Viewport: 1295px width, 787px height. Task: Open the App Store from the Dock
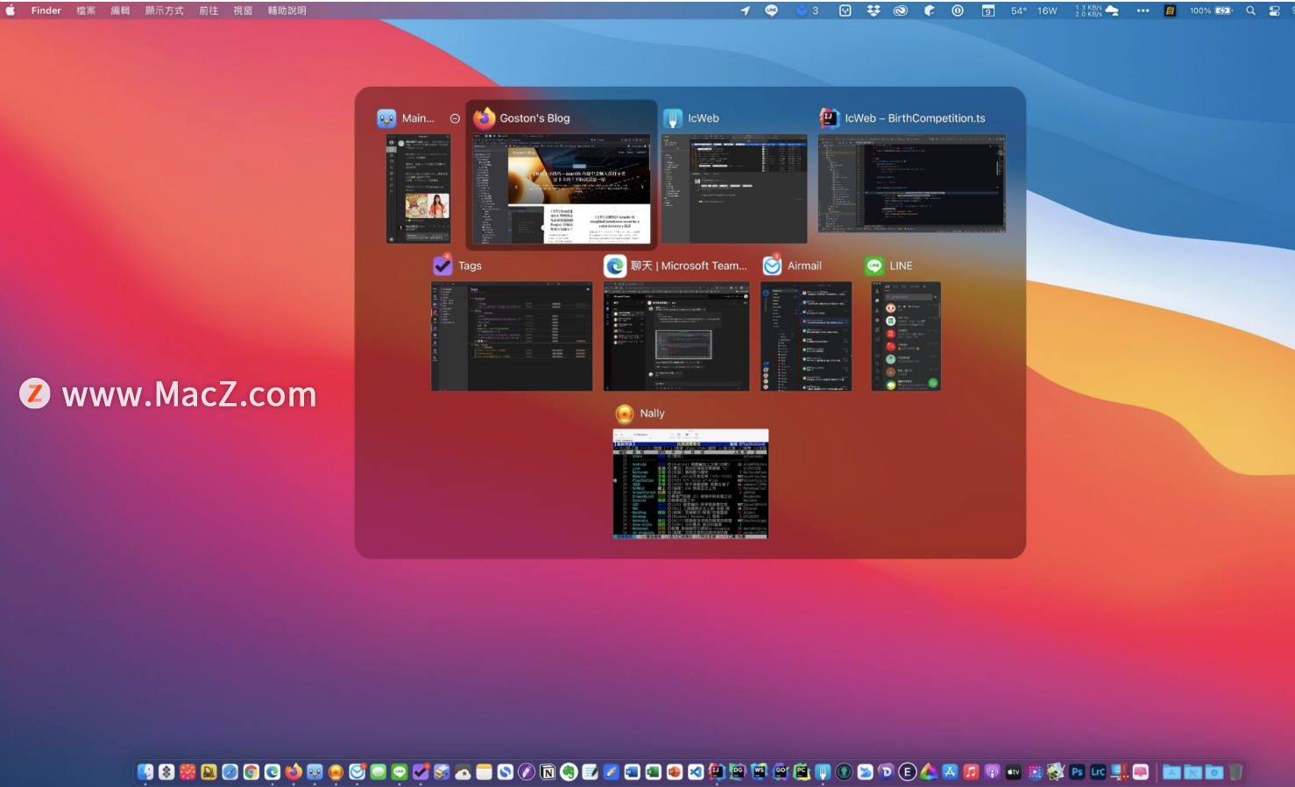coord(950,772)
